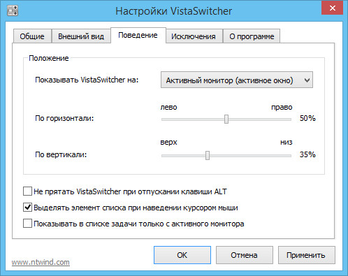Click the верх label above slider
This screenshot has width=348, height=276.
(168, 142)
